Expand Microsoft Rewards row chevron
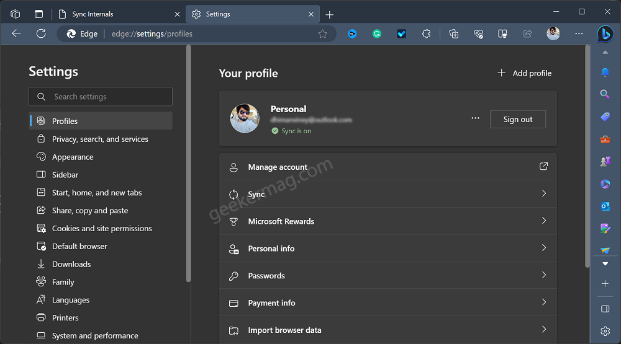 click(544, 221)
